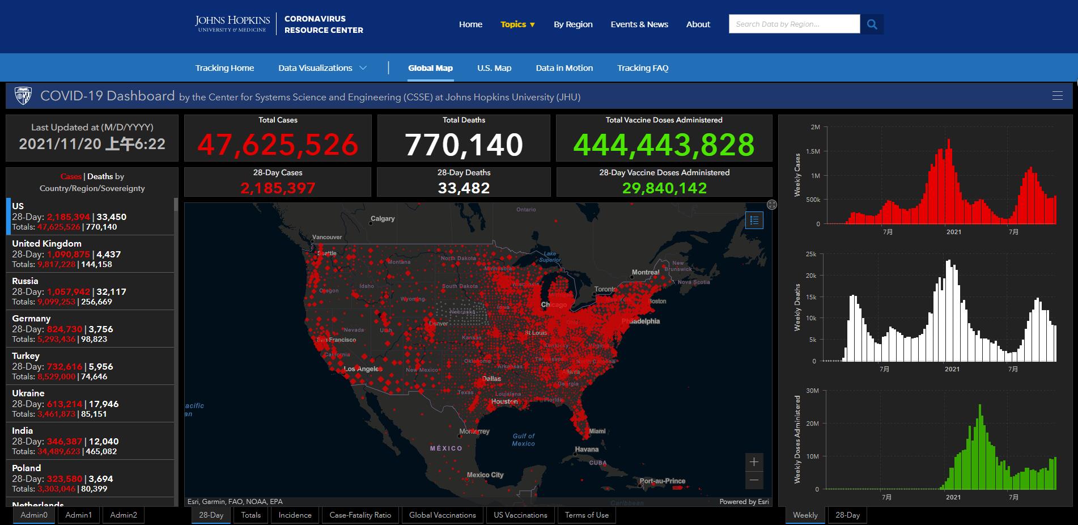
Task: Open the By Region menu
Action: (x=573, y=24)
